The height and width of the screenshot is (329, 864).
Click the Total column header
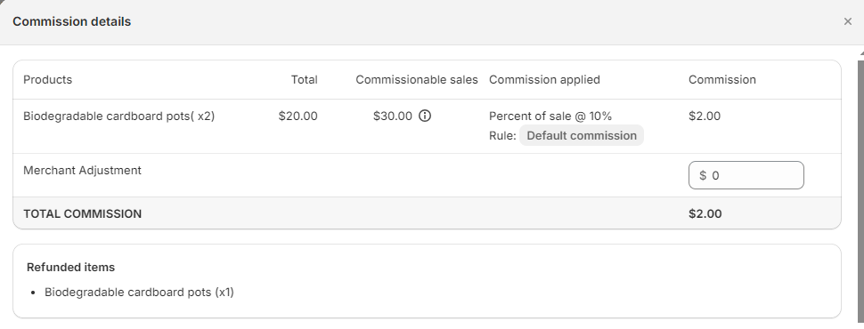coord(304,80)
